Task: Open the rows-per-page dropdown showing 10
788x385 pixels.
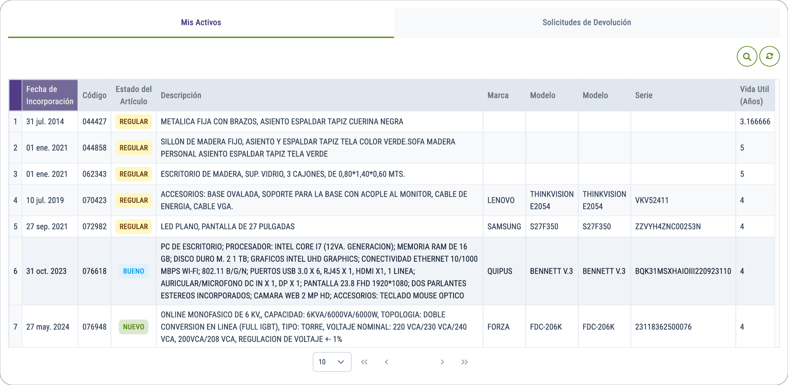Action: click(332, 362)
